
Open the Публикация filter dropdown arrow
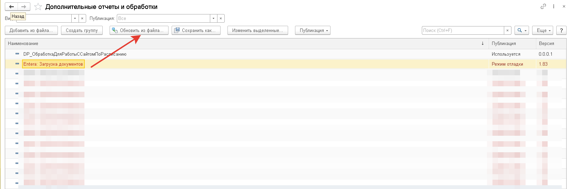pos(214,19)
